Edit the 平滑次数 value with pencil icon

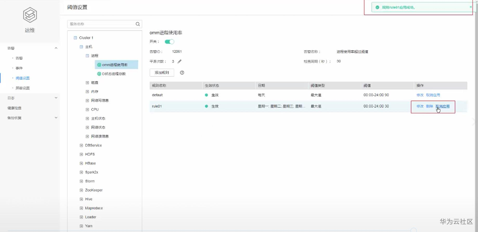click(x=179, y=62)
